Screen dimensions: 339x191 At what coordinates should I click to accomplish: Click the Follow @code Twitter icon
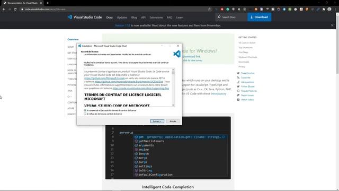pos(238,86)
